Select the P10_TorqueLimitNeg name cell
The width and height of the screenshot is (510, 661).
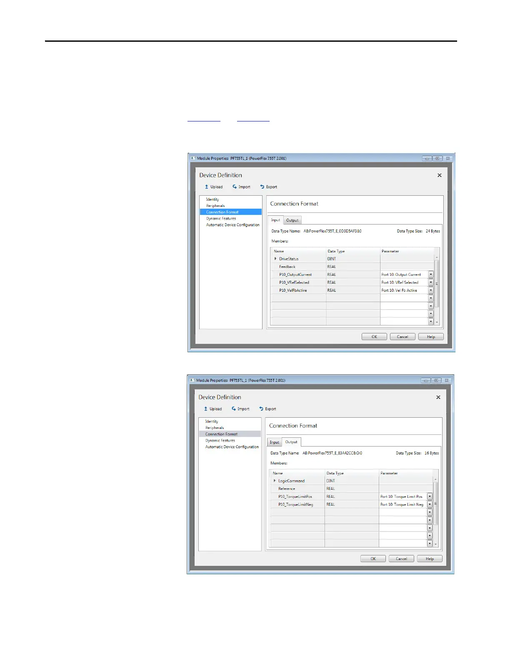pyautogui.click(x=297, y=505)
